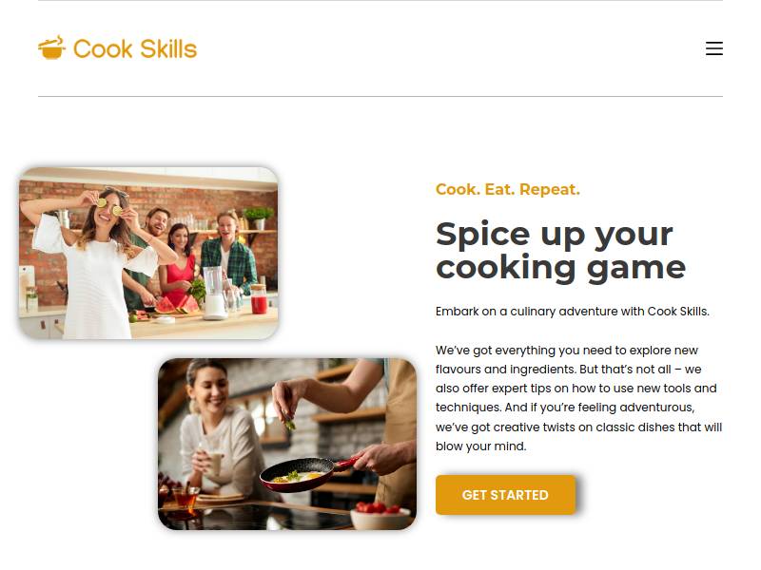Click the "Embark on a culinary adventure" sentence
The image size is (761, 570).
pos(573,312)
